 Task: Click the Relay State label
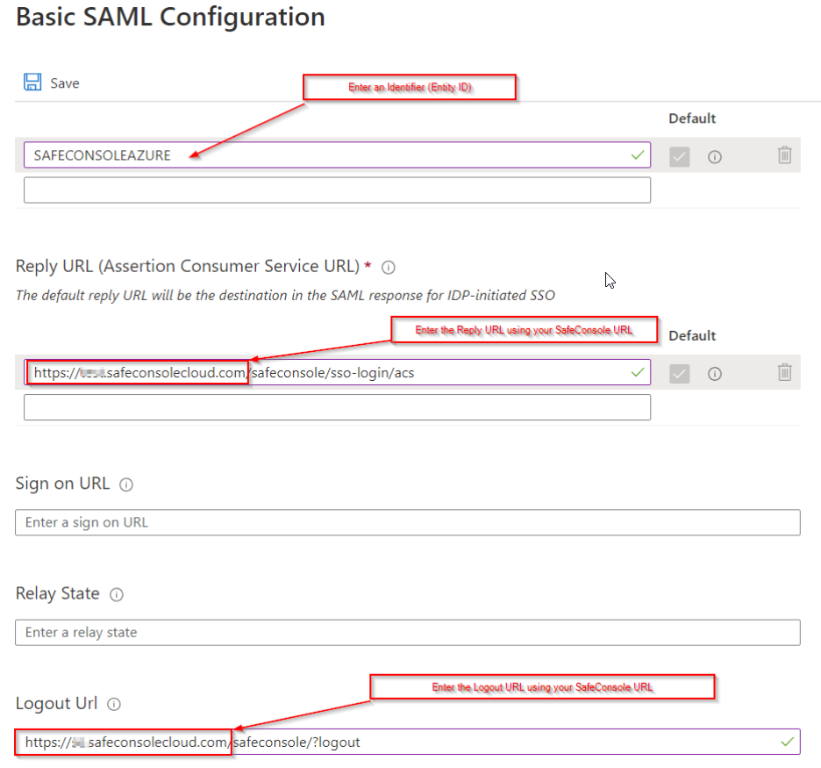[58, 593]
